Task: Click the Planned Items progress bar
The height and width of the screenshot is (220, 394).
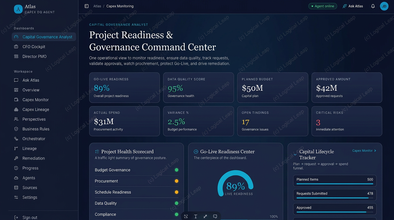Action: pos(335,184)
